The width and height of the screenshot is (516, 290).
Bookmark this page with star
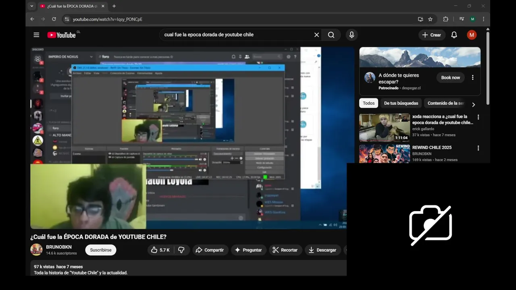click(x=430, y=19)
